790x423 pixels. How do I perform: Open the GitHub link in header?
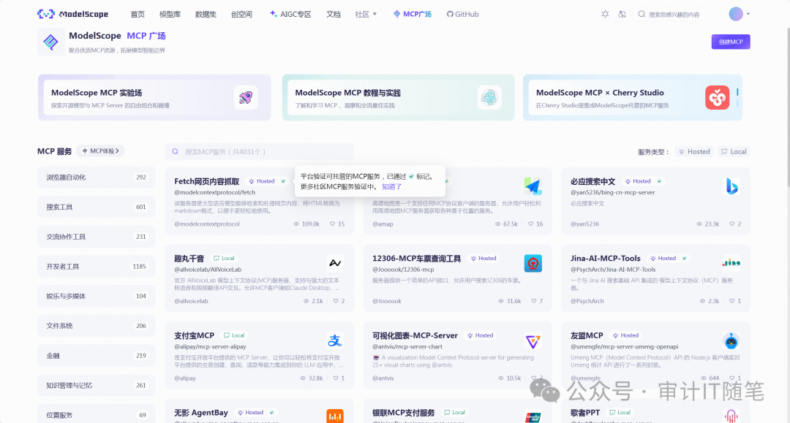coord(462,14)
